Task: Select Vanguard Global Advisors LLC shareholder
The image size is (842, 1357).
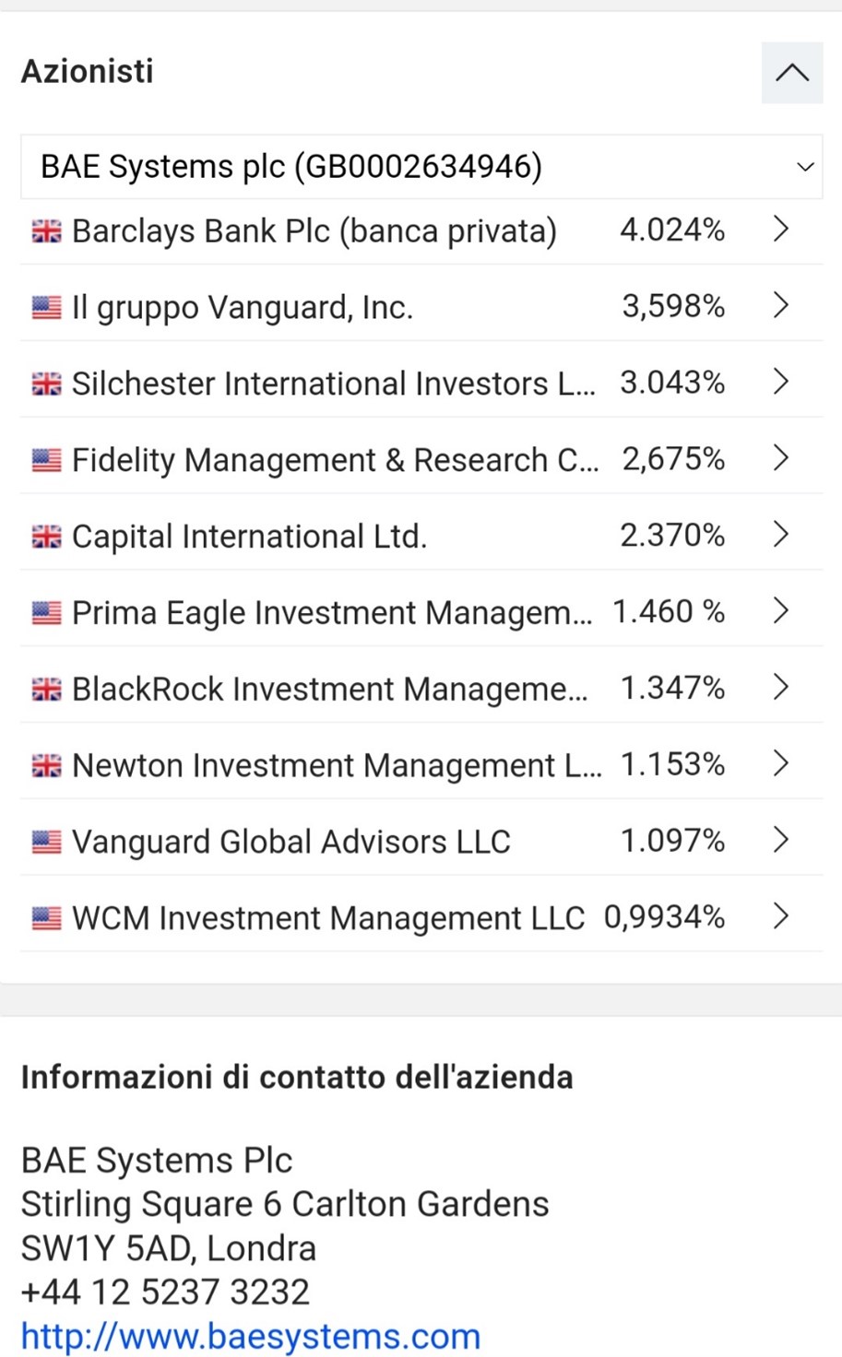Action: pyautogui.click(x=291, y=842)
